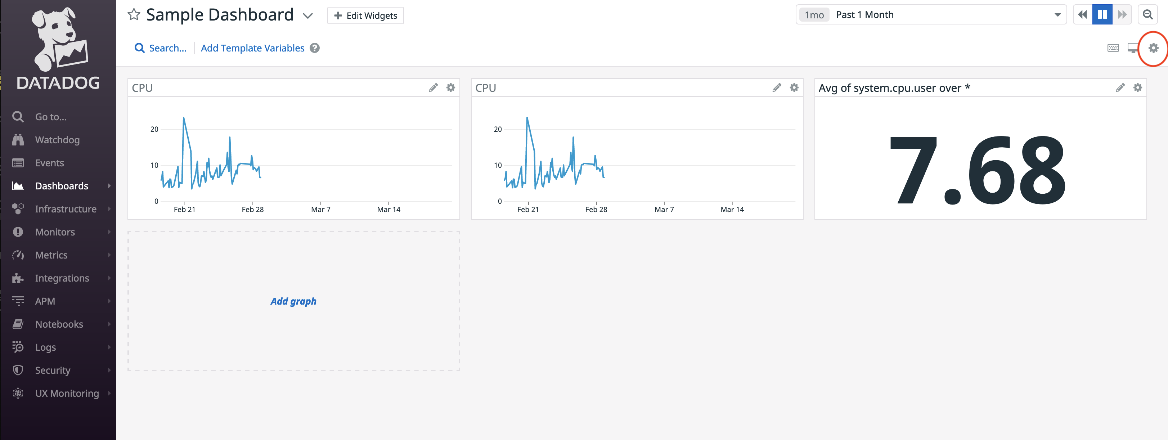Click the Add graph placeholder
Viewport: 1168px width, 440px height.
[x=293, y=301]
